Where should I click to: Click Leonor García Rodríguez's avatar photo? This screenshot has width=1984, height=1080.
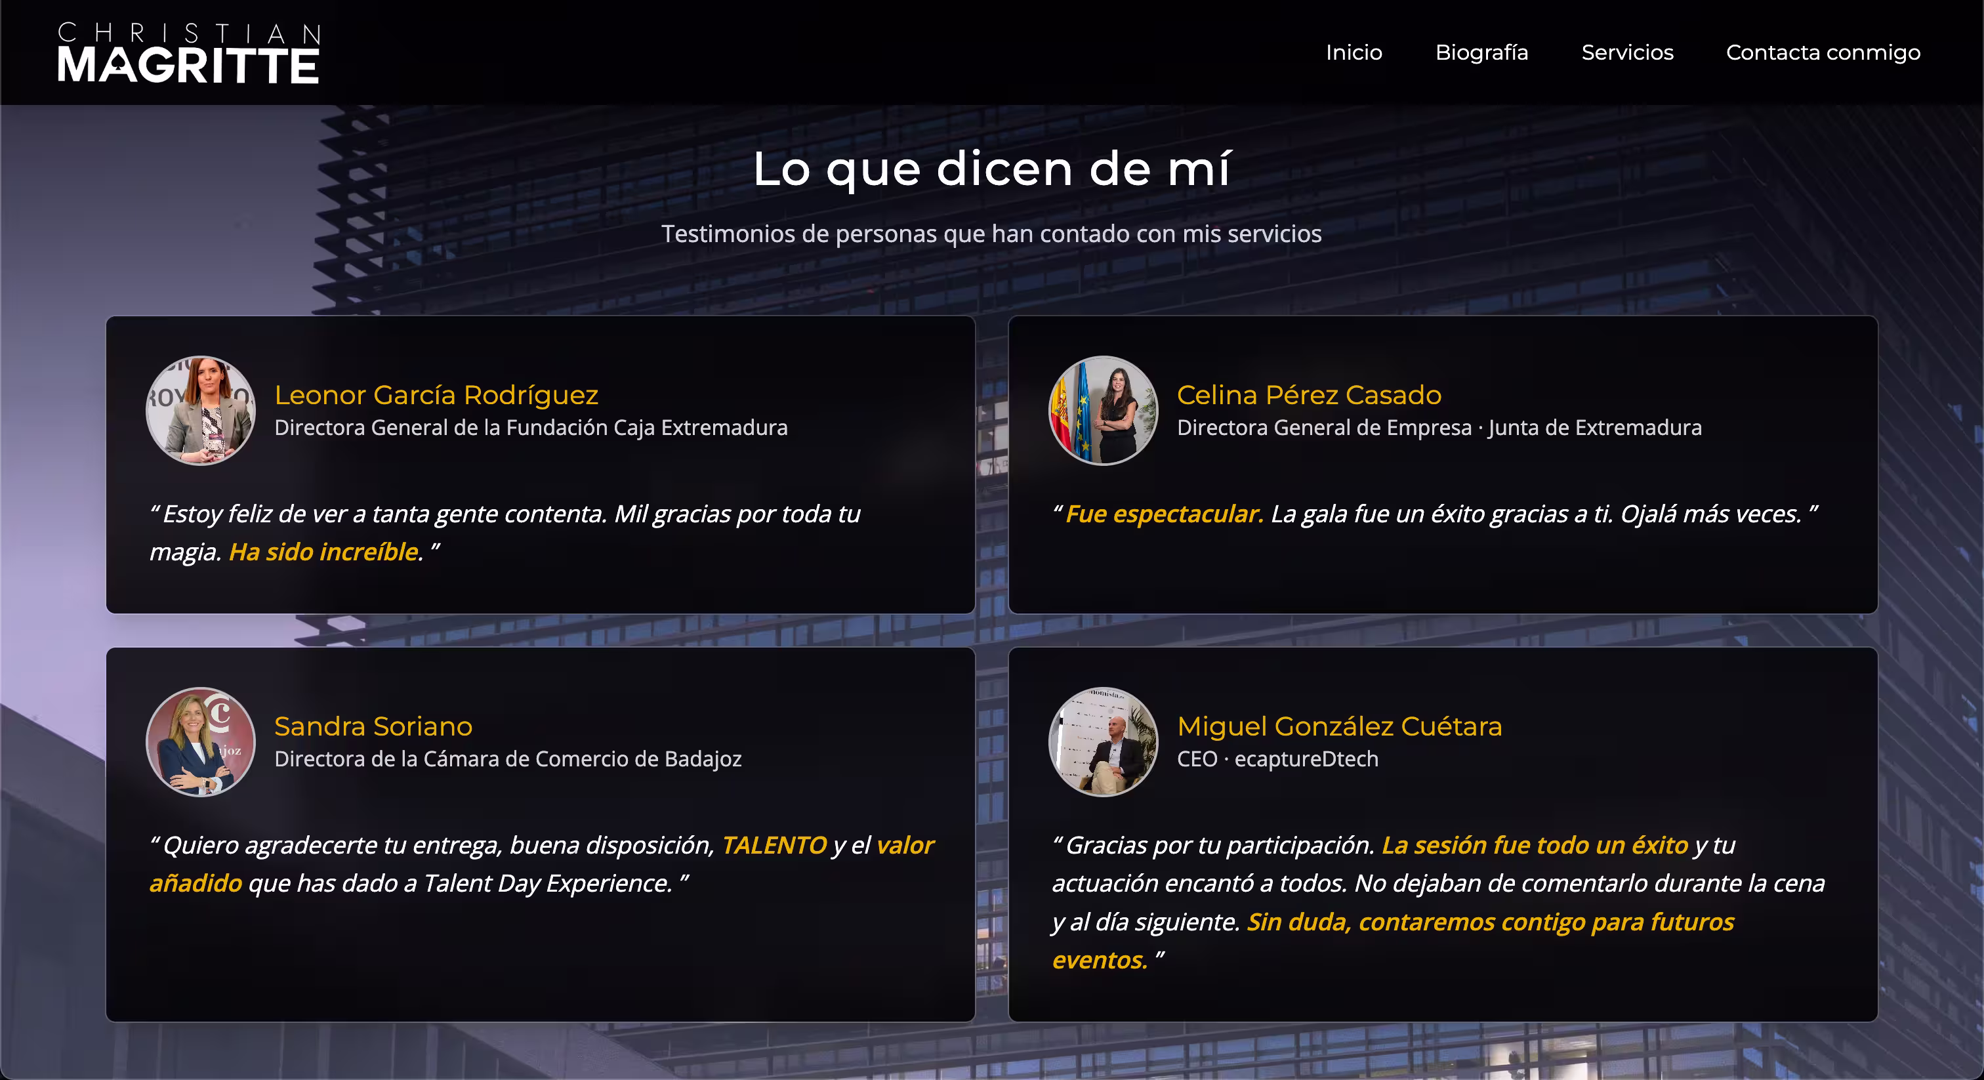coord(201,411)
